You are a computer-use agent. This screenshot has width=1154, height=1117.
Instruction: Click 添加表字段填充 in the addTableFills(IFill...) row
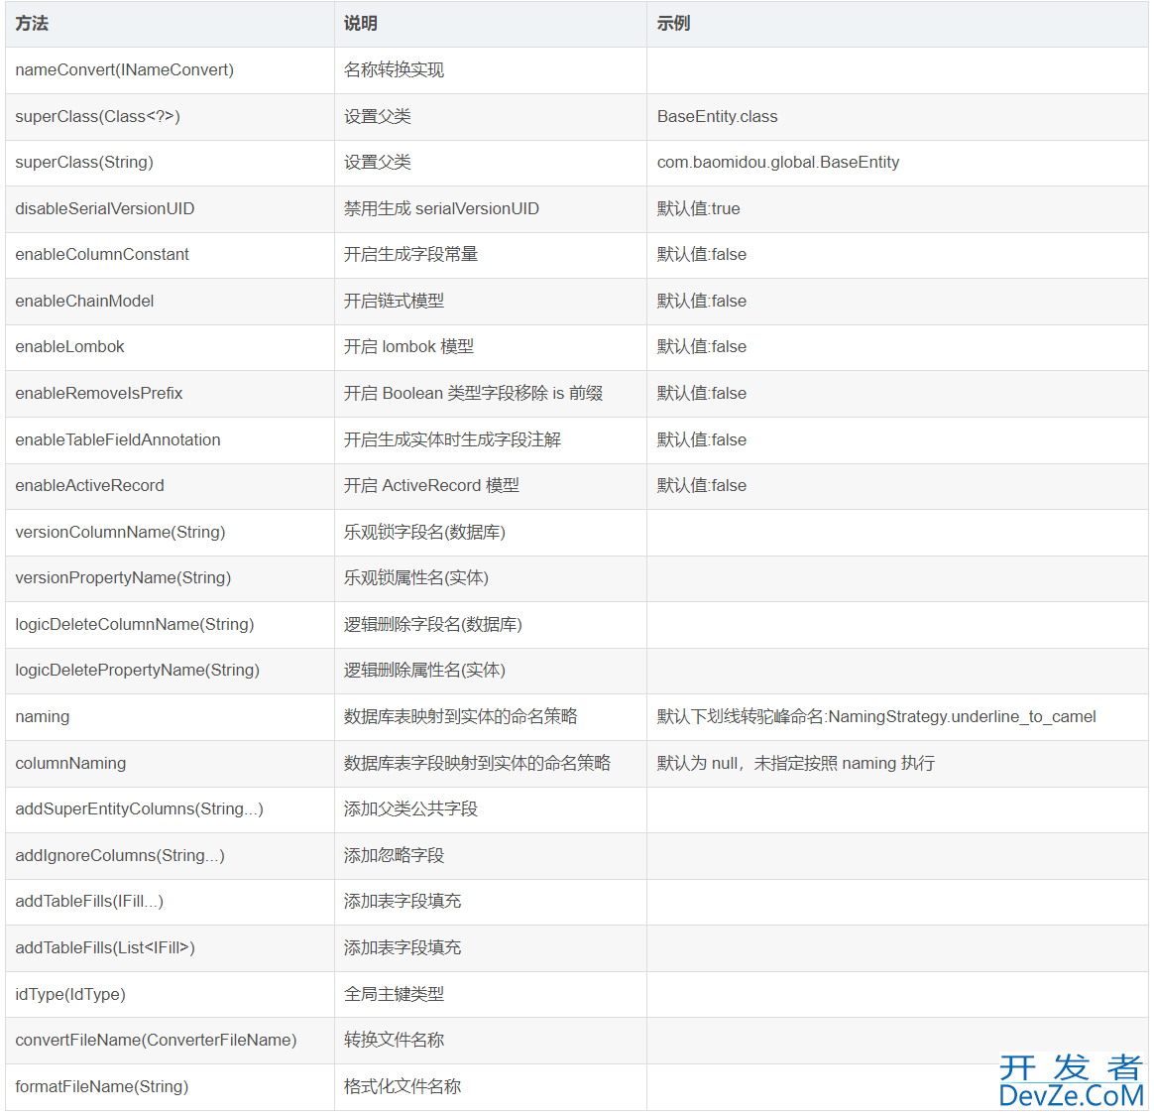coord(403,901)
